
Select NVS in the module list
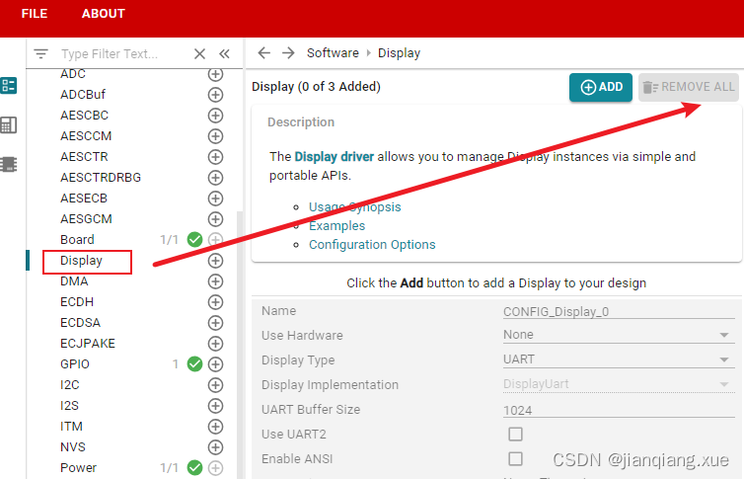tap(73, 447)
